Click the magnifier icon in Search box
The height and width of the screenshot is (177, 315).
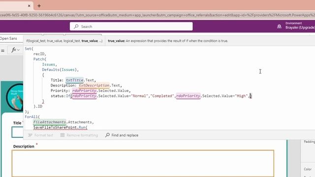click(x=76, y=27)
